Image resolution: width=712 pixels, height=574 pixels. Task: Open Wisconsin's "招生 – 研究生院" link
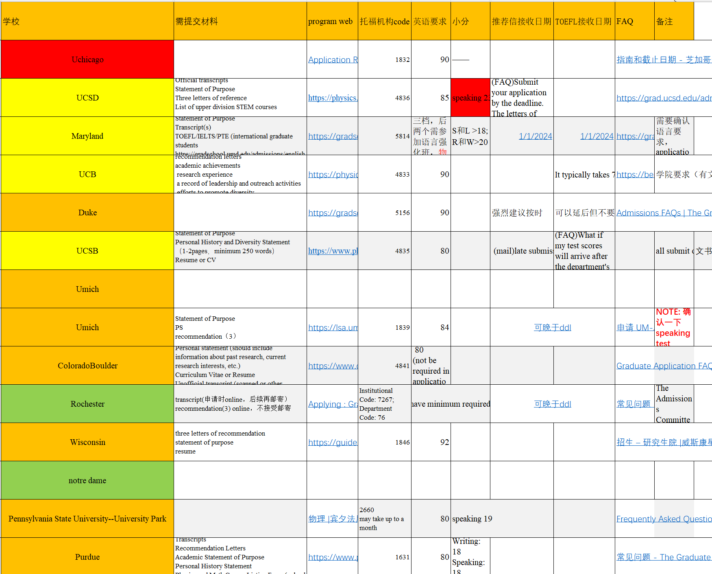click(664, 442)
